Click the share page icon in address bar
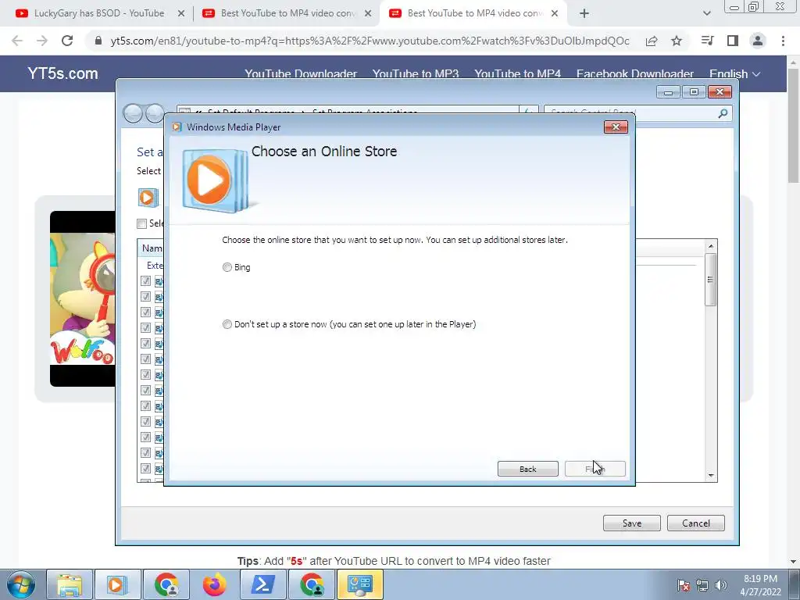This screenshot has height=600, width=800. [652, 41]
